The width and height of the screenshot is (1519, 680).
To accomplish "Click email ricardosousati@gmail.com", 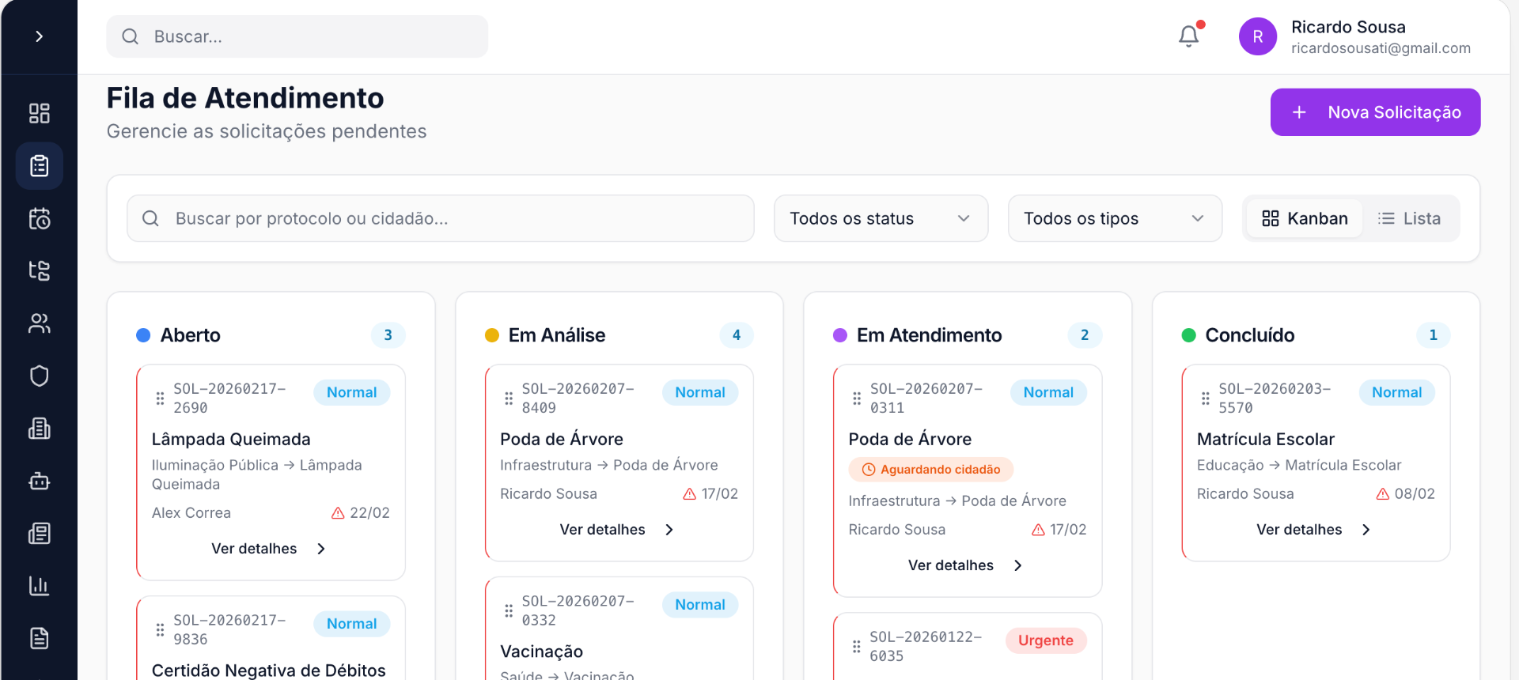I will click(1381, 48).
